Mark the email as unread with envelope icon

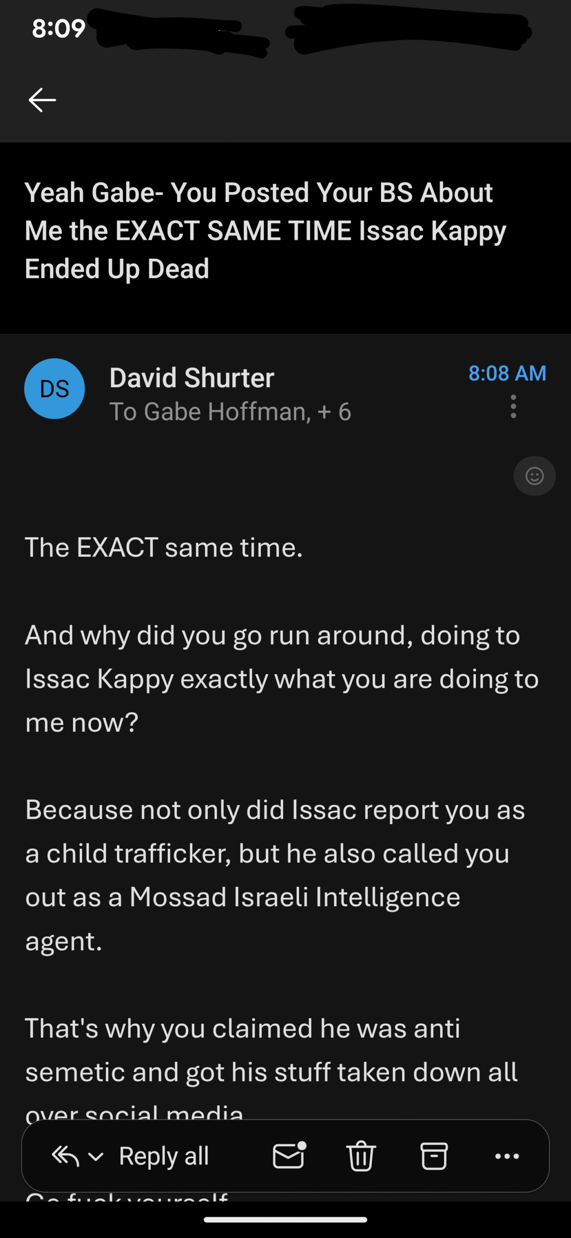(x=289, y=1156)
